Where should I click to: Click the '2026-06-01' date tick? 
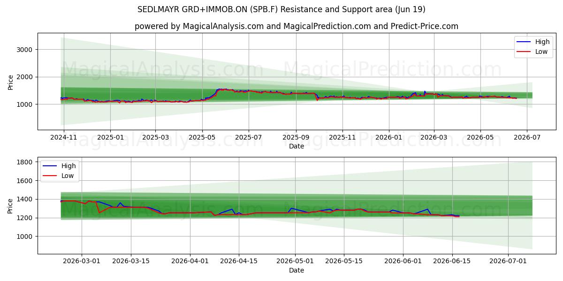click(x=403, y=261)
